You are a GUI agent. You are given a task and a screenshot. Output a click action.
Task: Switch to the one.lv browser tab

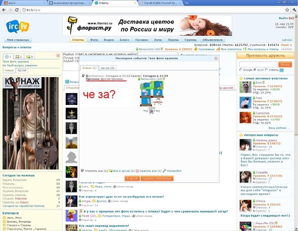[24, 3]
